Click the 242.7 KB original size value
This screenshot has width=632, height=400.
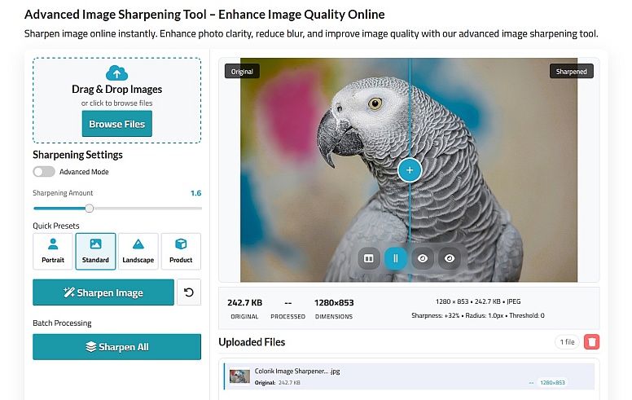244,302
